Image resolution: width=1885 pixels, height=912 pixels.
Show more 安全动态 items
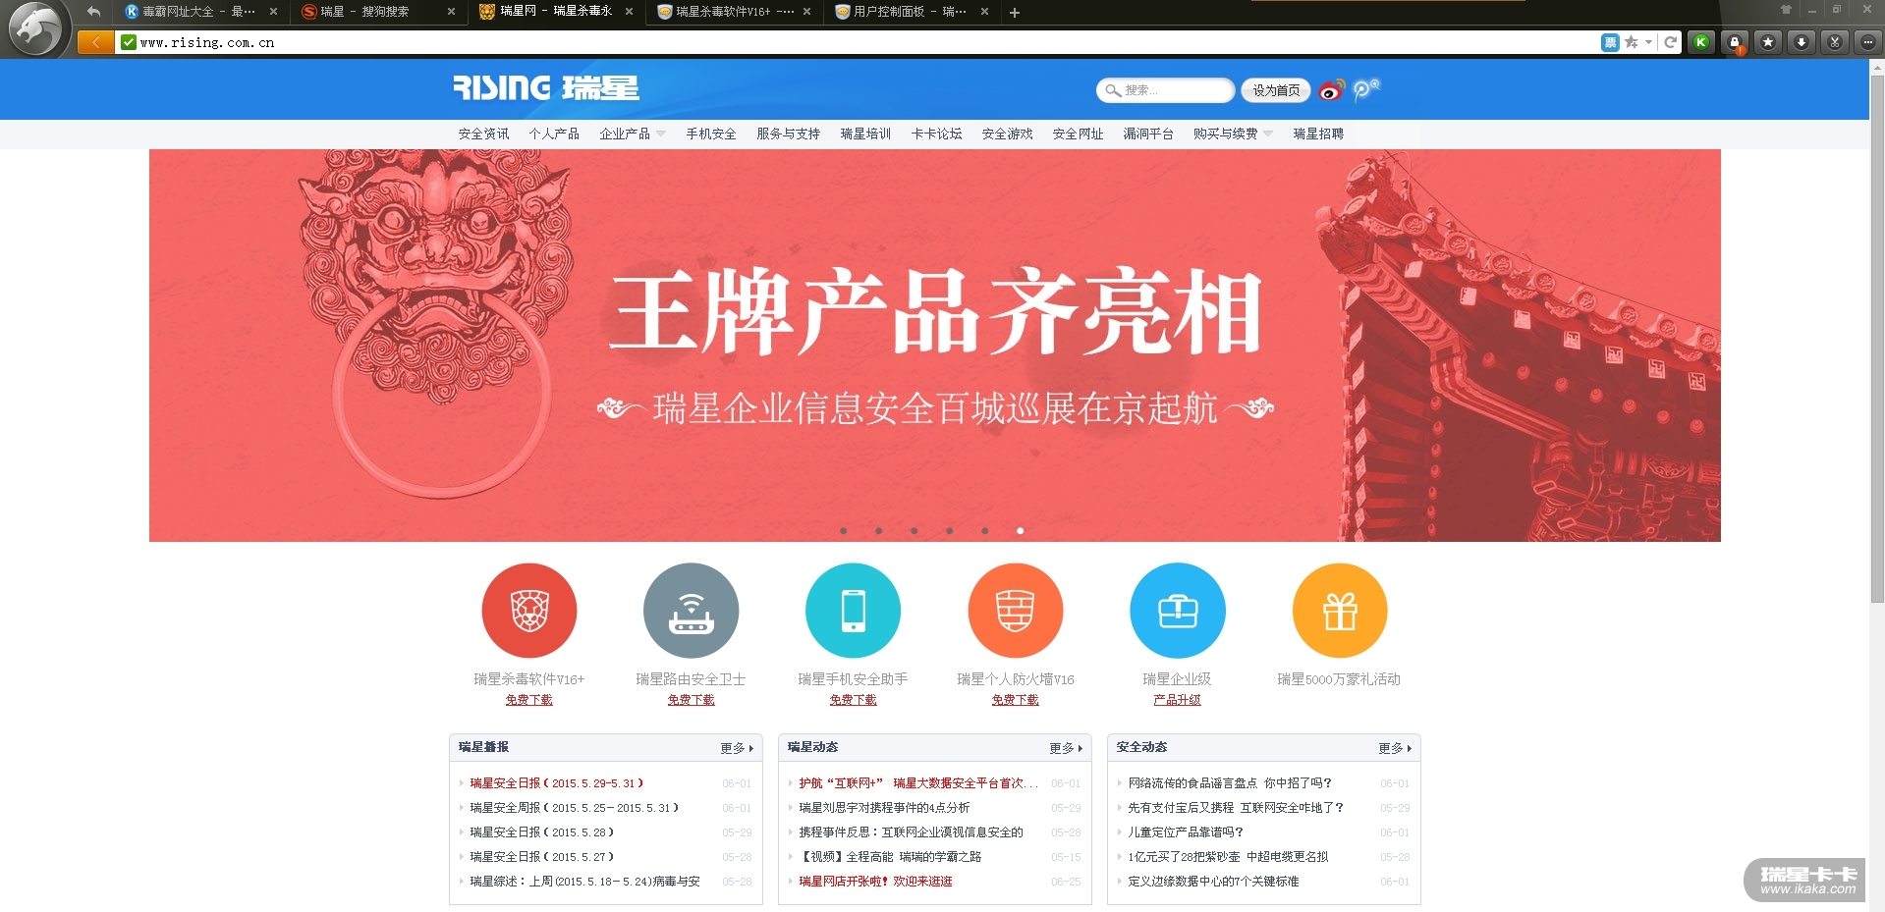(1395, 748)
